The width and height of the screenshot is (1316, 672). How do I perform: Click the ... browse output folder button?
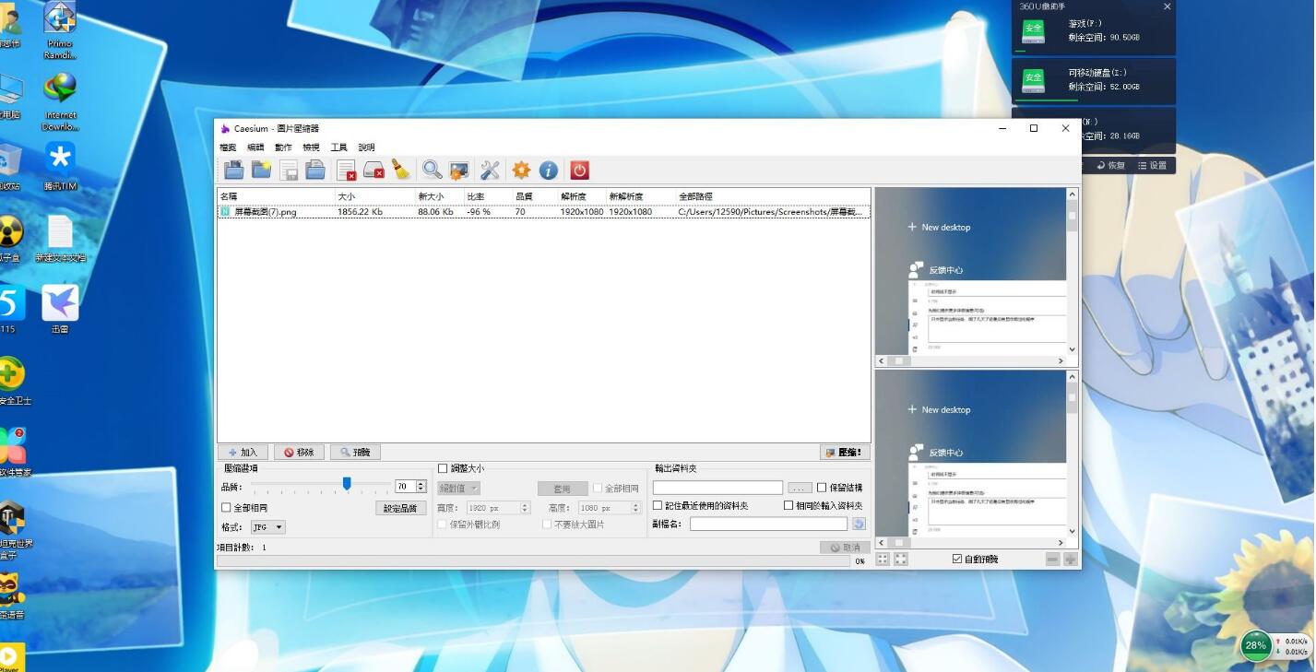coord(800,488)
